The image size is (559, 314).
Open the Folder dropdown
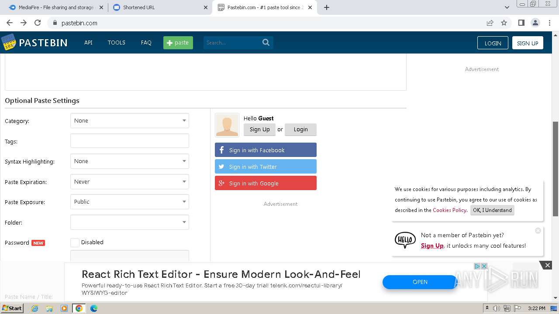click(x=130, y=222)
